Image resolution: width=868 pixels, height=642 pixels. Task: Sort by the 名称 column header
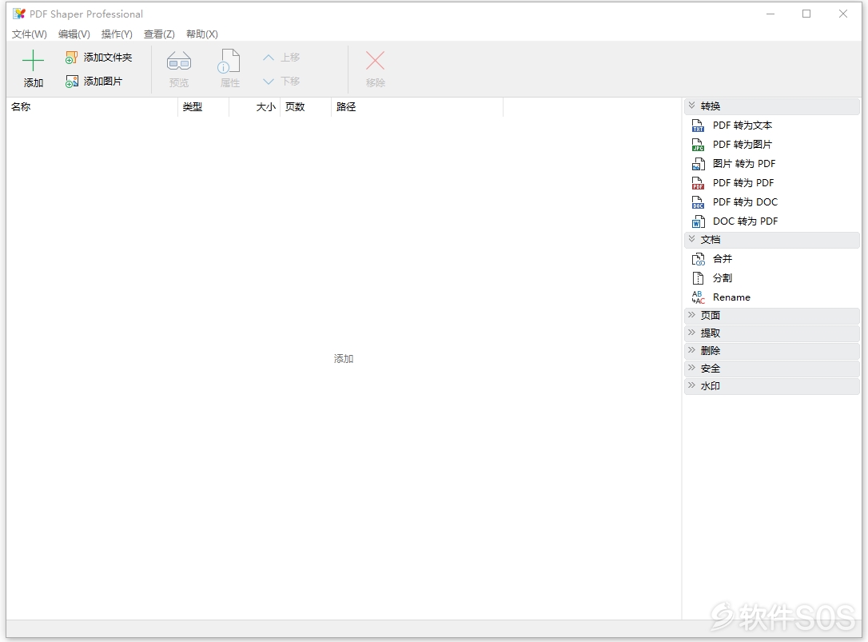(x=92, y=107)
